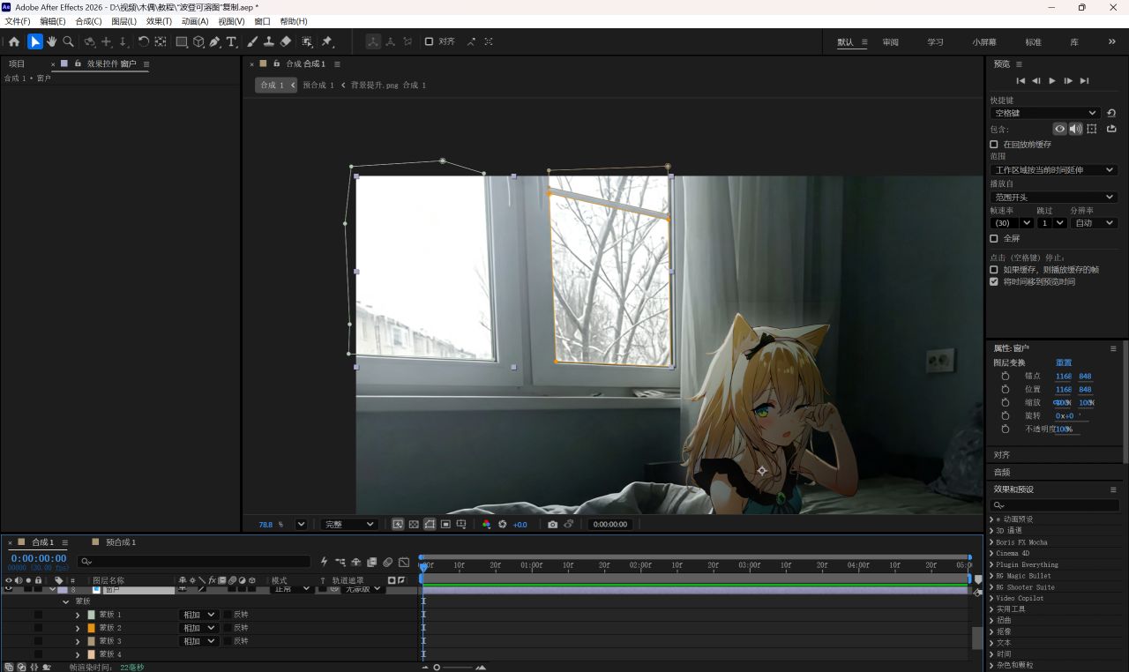Screen dimensions: 1129x672
Task: Open the play-from dropdown (范围开头)
Action: pos(1053,198)
